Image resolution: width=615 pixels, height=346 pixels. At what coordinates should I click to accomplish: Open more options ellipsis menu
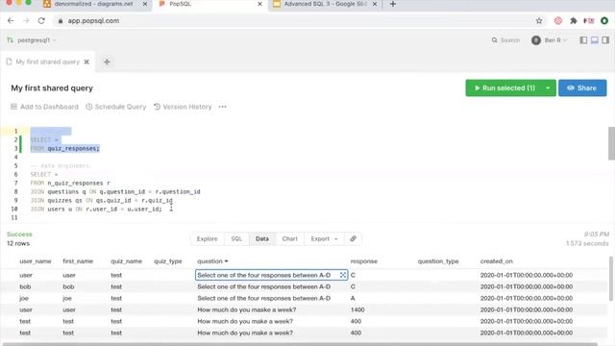222,107
